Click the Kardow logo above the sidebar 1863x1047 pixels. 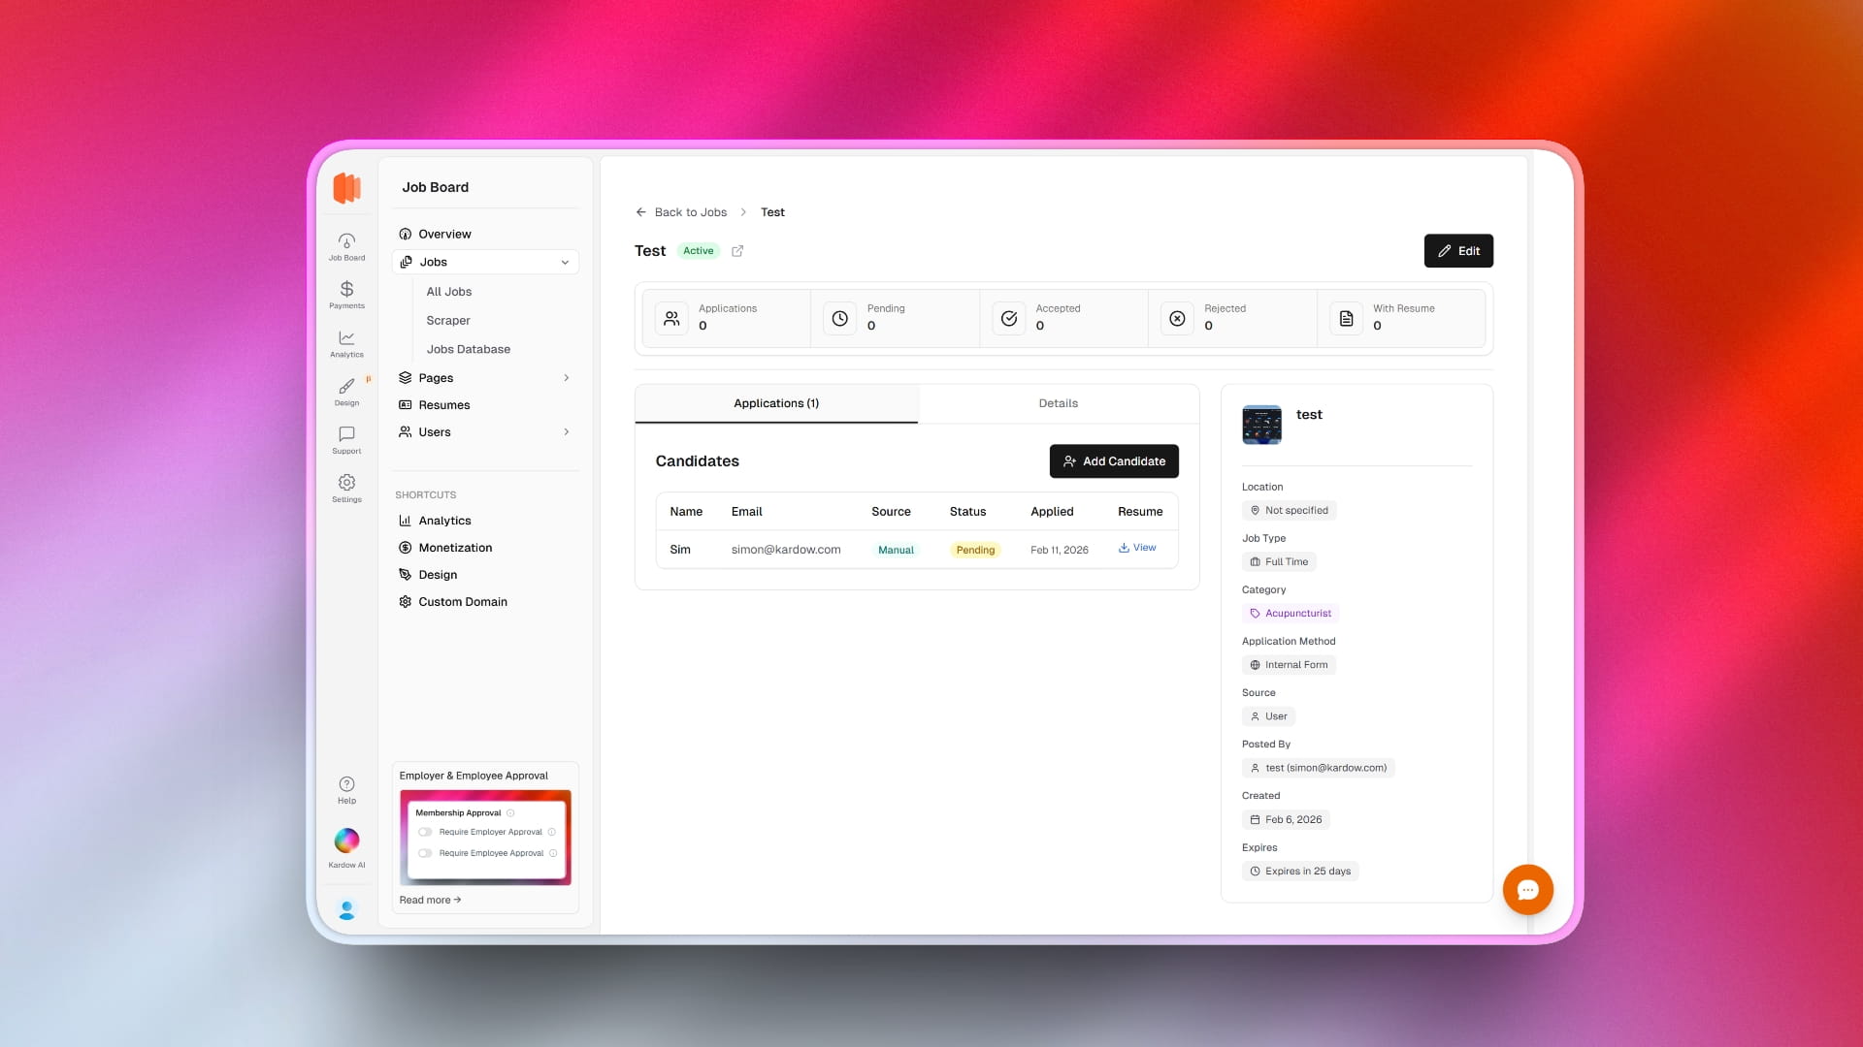pyautogui.click(x=346, y=188)
